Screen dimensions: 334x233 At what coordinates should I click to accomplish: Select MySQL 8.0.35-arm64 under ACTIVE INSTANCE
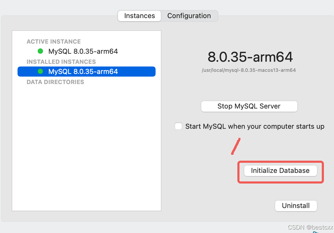83,51
